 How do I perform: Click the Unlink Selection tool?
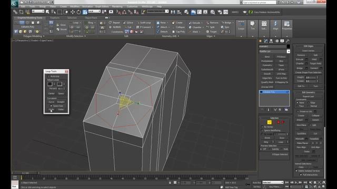point(21,12)
